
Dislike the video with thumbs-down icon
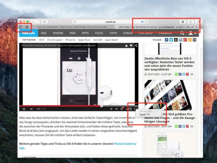coord(131,46)
